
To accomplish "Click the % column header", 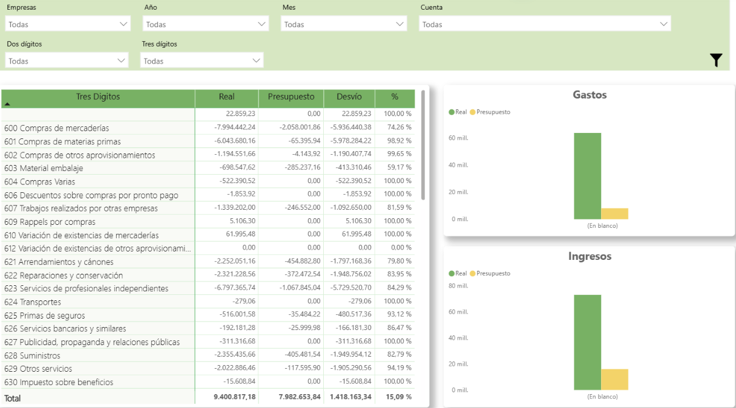I will (x=395, y=97).
